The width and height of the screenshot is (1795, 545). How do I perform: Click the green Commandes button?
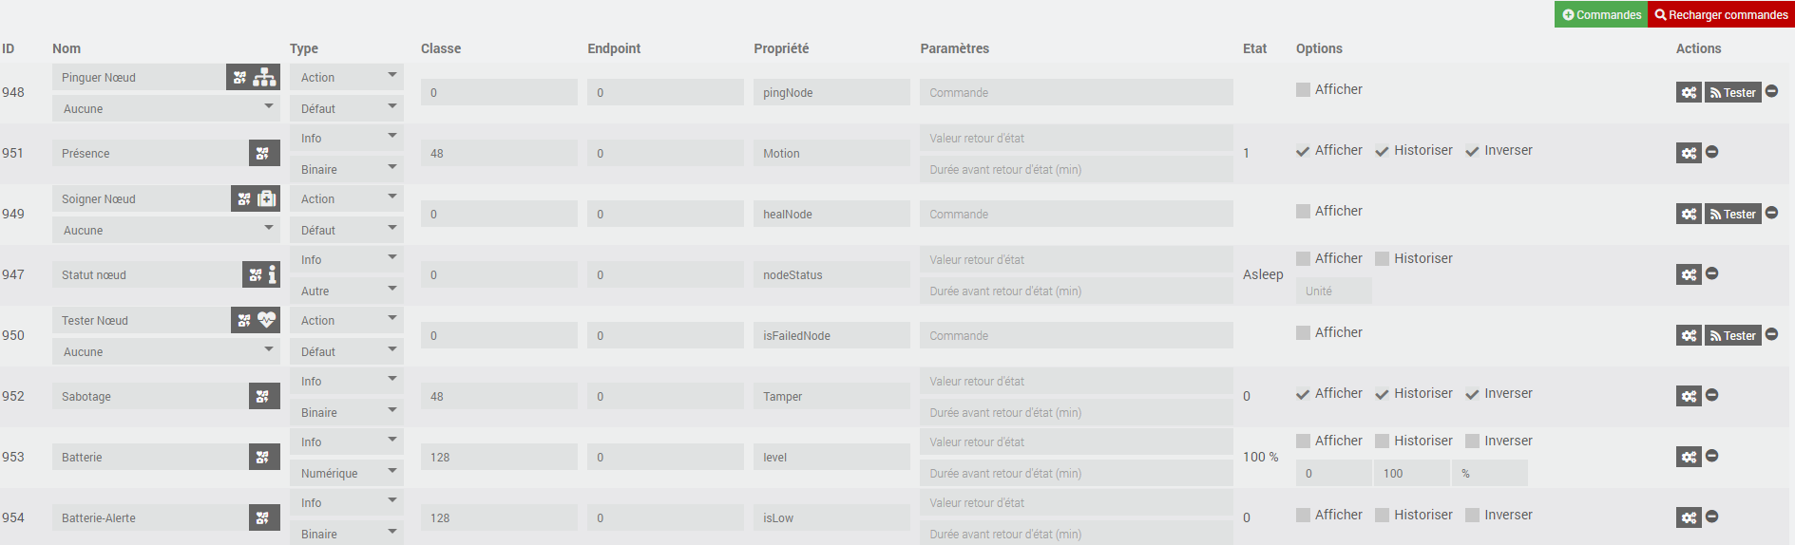(x=1601, y=14)
